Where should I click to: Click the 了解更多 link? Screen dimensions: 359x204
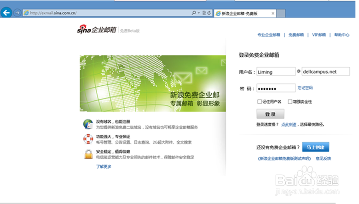[104, 166]
